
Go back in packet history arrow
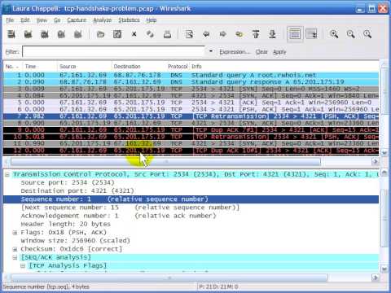tap(206, 34)
